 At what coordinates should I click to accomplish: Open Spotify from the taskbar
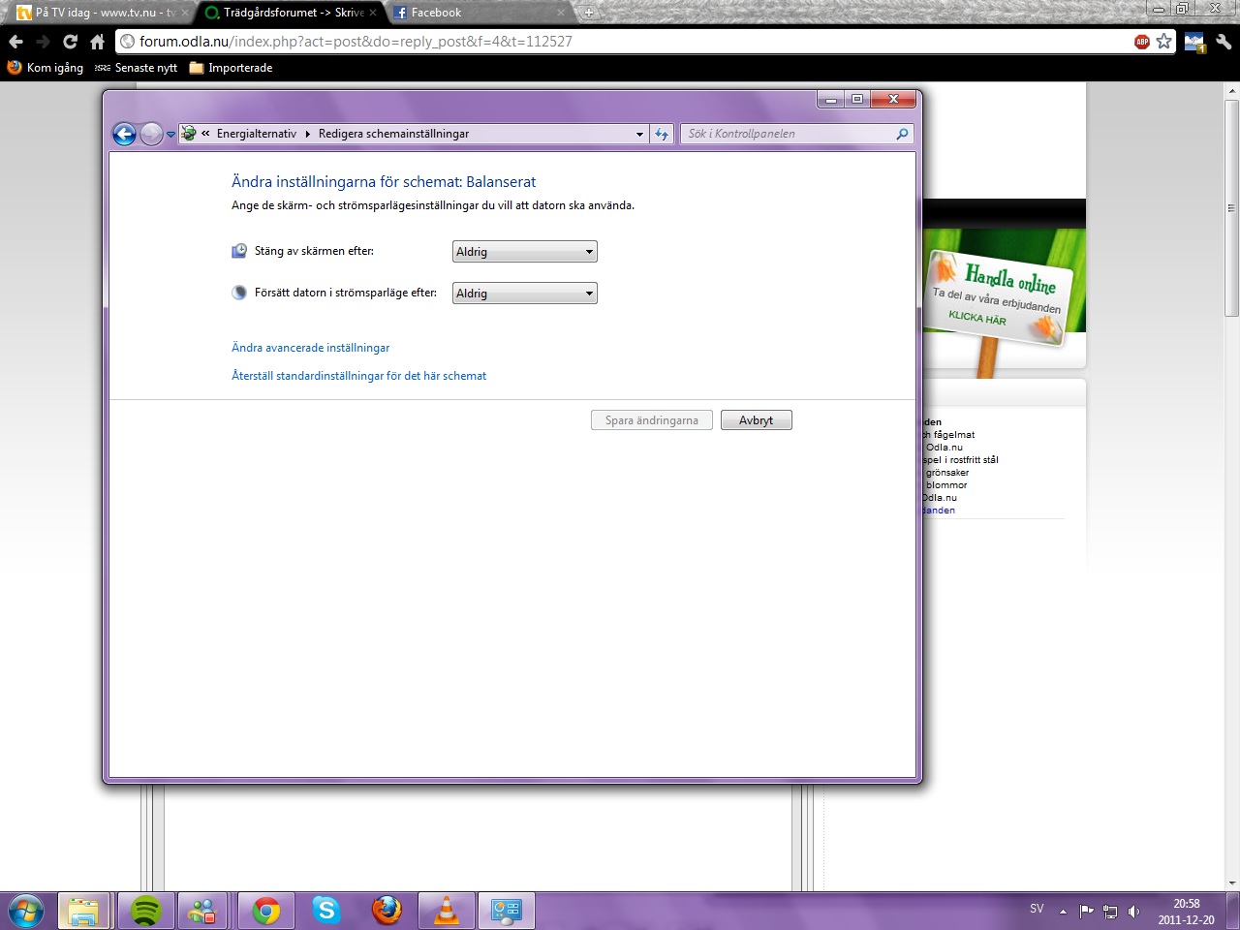coord(145,911)
